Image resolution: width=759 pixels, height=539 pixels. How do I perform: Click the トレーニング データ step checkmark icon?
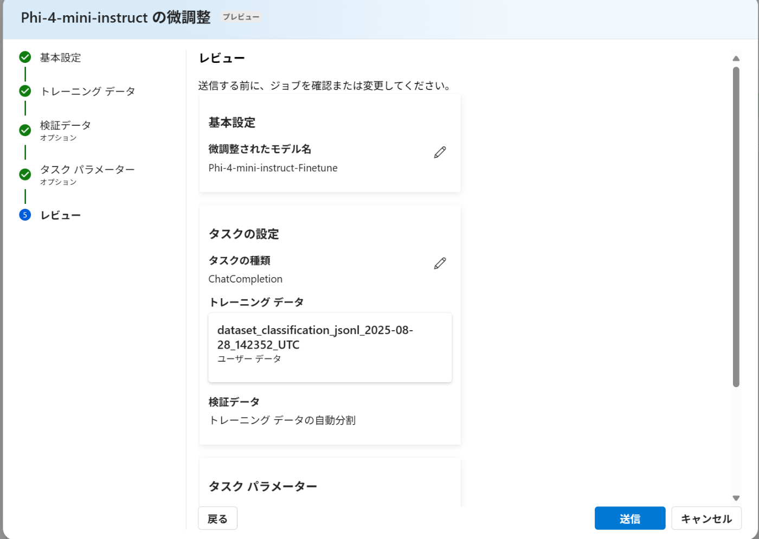coord(25,91)
